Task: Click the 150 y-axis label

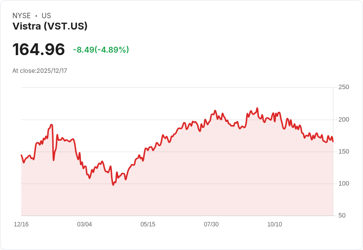Action: pyautogui.click(x=344, y=152)
